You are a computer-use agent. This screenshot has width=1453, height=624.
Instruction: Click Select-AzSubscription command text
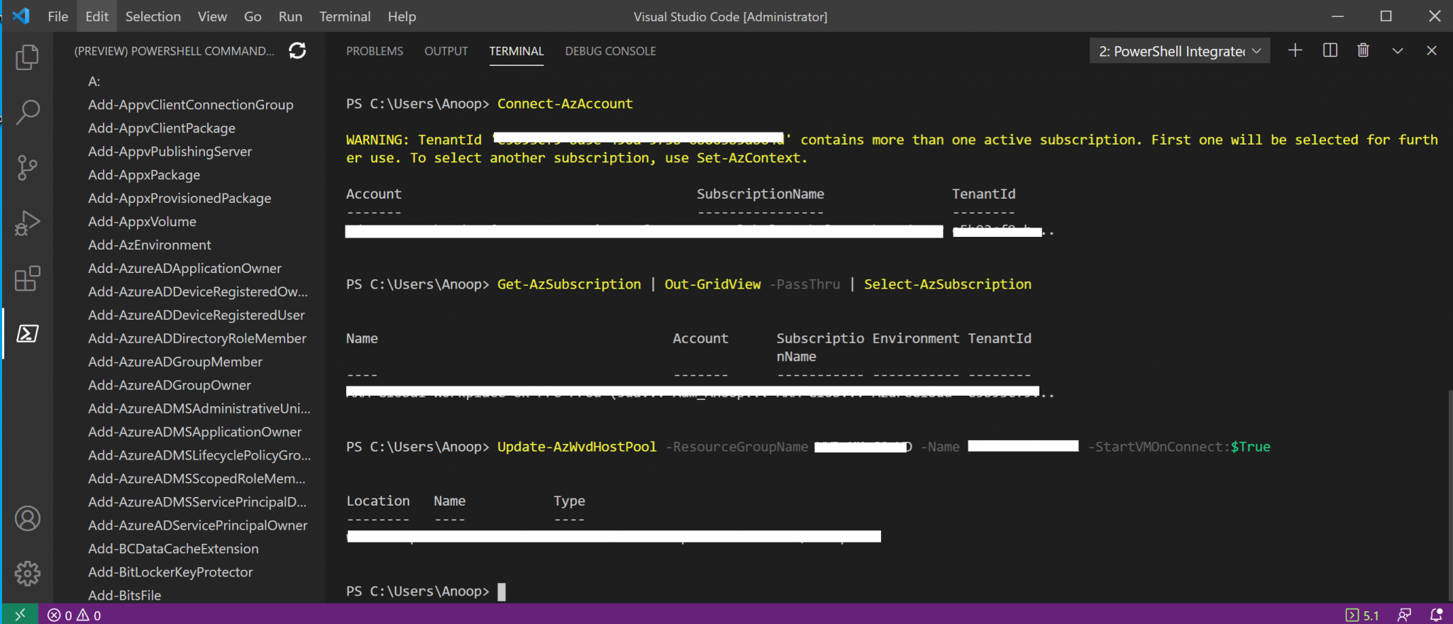click(948, 284)
